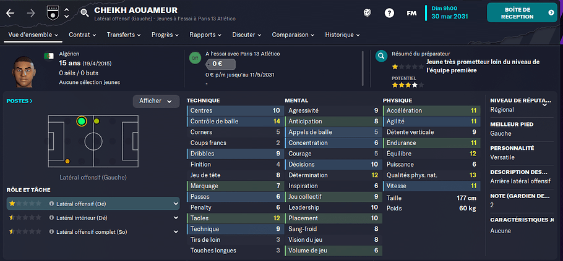Click the Boîte de réception button

[522, 13]
